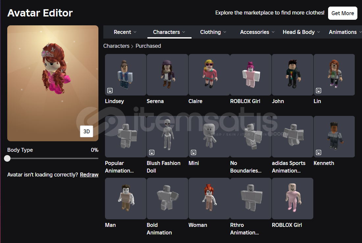Click the dynamic head icon on Lin
Screen dimensions: 362x243
319,91
